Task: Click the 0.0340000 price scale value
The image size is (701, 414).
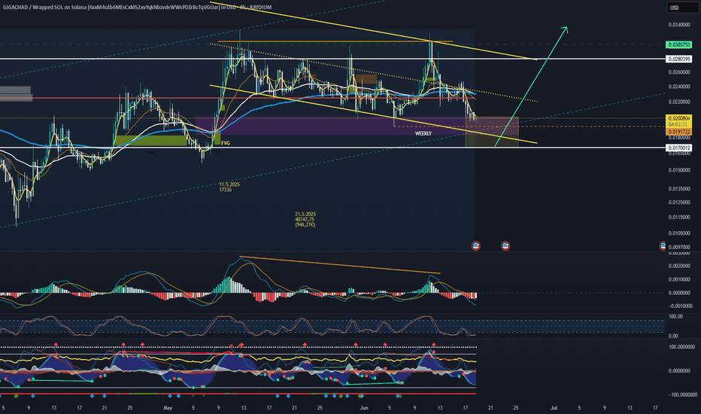Action: click(x=679, y=25)
